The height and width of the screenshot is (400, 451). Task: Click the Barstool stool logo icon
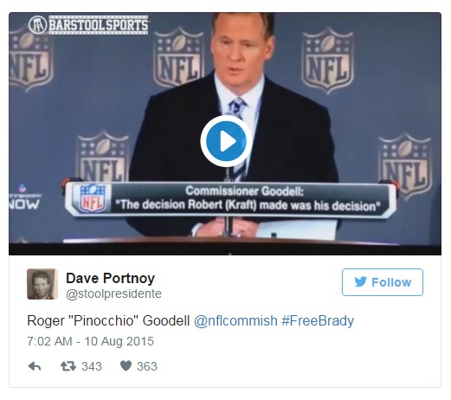[x=37, y=25]
